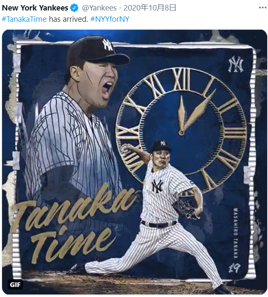Click the Roman numeral XII on the clock
The height and width of the screenshot is (297, 268).
pyautogui.click(x=181, y=79)
